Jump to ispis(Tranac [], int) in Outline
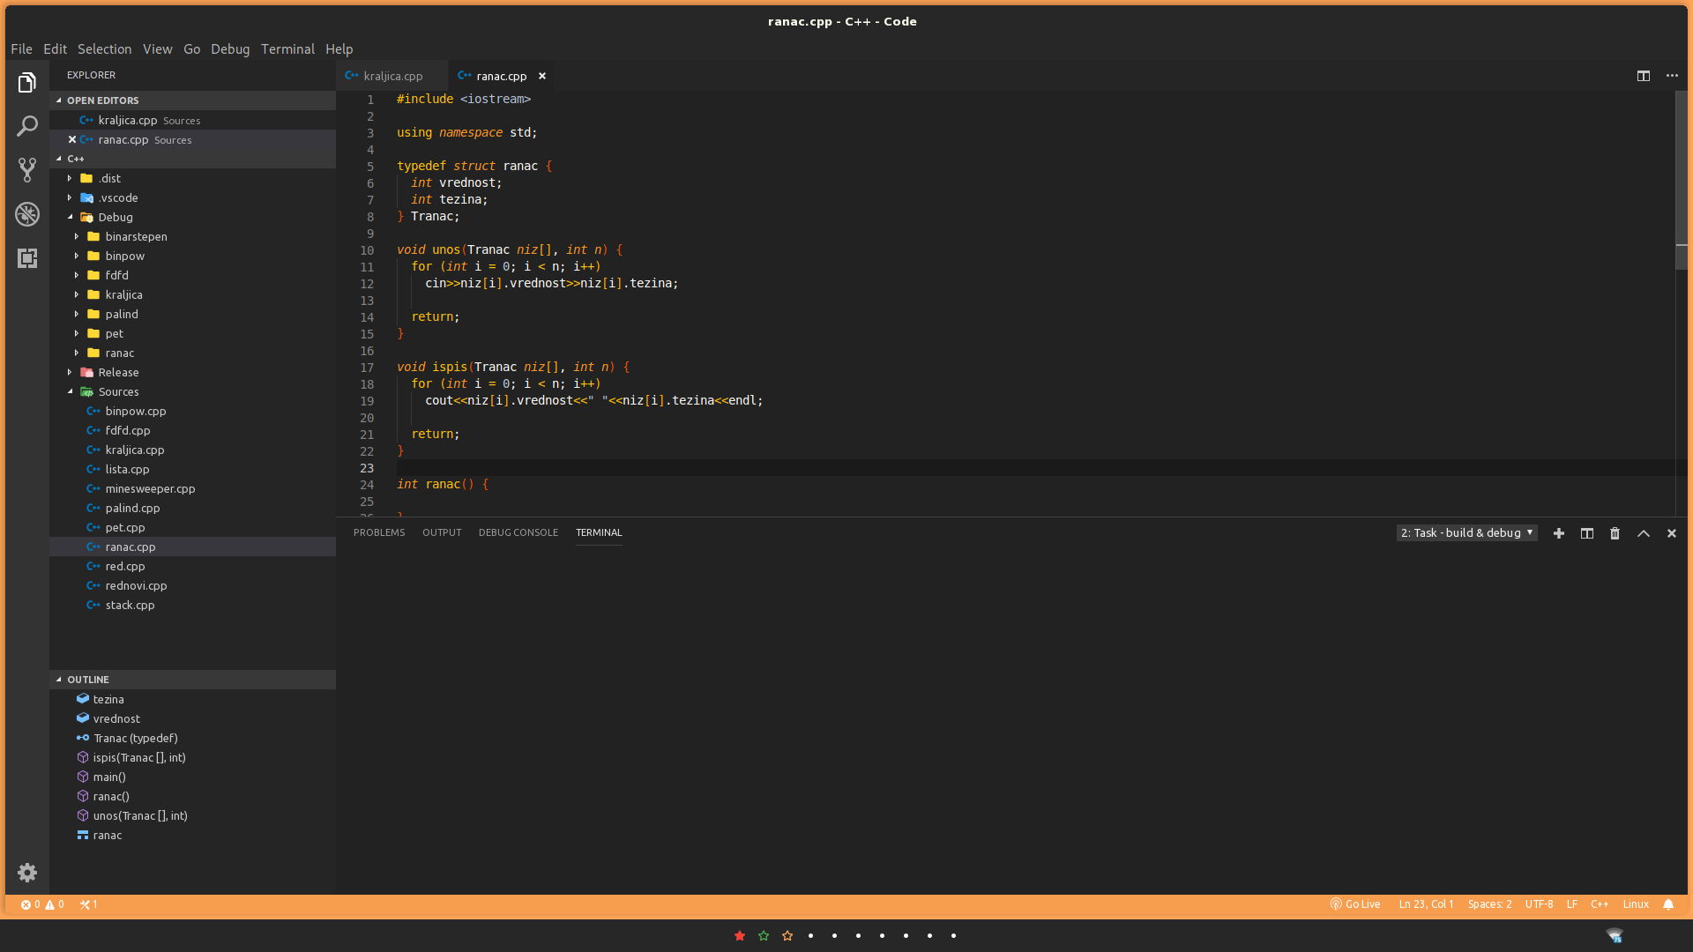The image size is (1693, 952). 192,757
